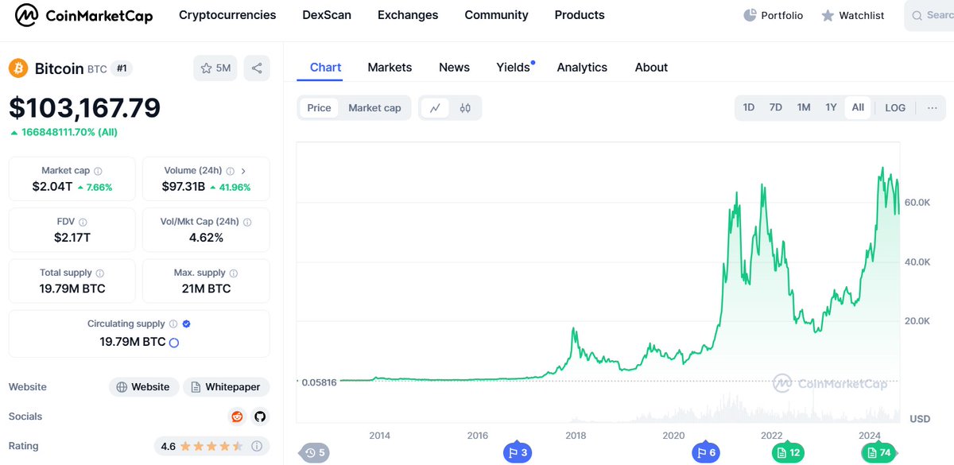
Task: Set chart range to 1D
Action: [749, 107]
